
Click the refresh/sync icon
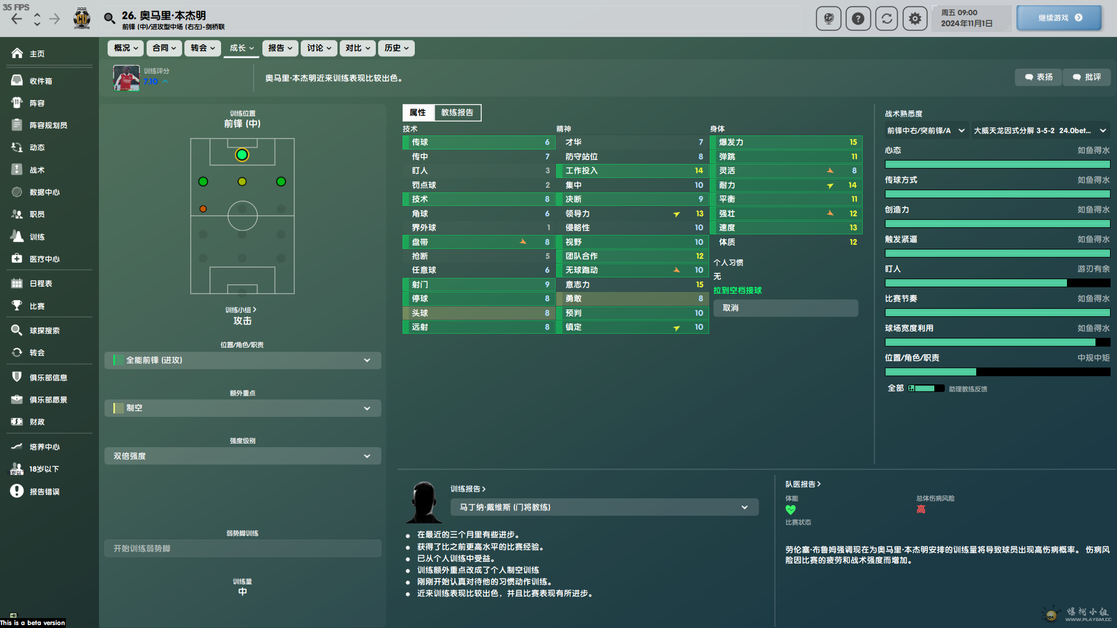click(886, 17)
